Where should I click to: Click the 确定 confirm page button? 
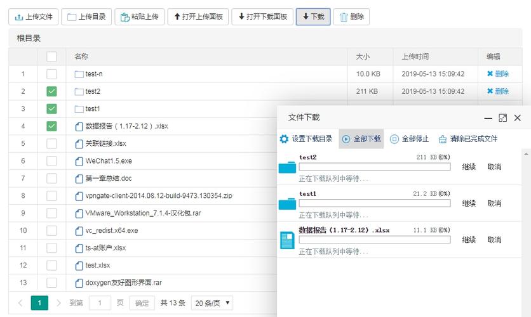click(142, 303)
